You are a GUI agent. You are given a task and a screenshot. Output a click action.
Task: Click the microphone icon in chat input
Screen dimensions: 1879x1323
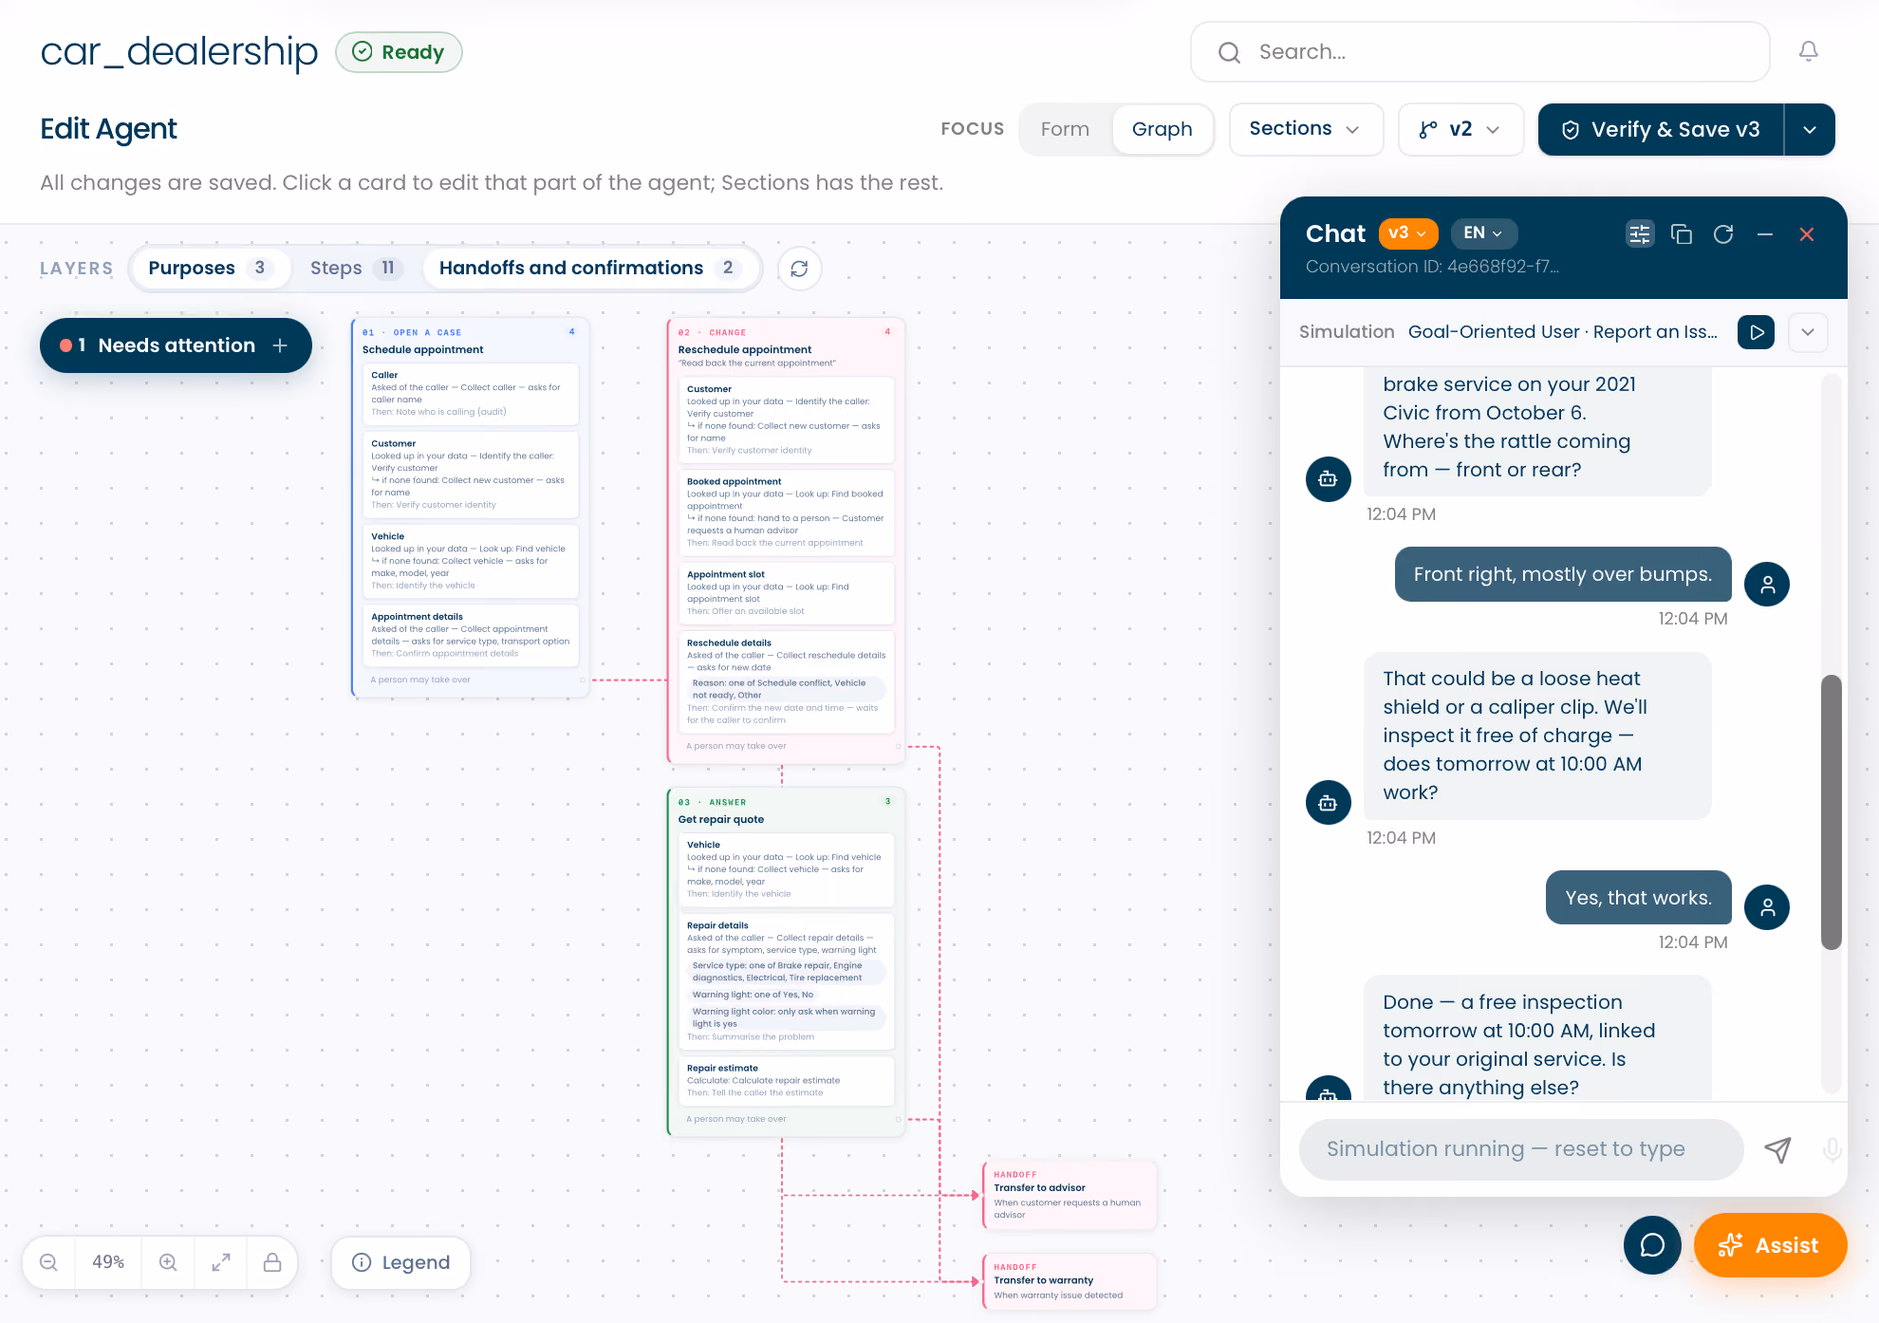tap(1832, 1149)
